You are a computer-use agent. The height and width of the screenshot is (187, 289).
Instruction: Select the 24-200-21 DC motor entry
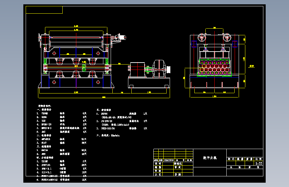coord(122,121)
